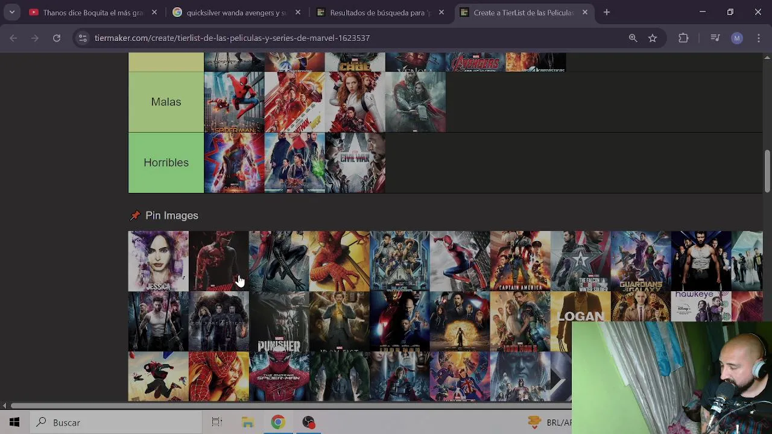Pick The Falcon and Winter Soldier poster
This screenshot has width=772, height=434.
580,261
